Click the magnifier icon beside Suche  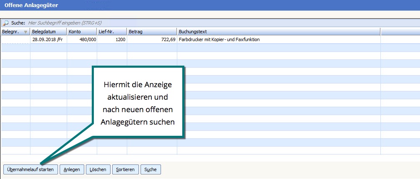click(x=6, y=23)
